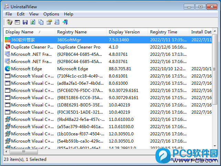Sort by Install Date column header
Viewport: 221px width, 166px height.
click(x=200, y=32)
